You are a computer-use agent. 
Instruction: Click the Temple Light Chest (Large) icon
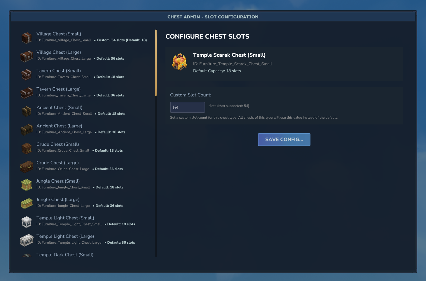pos(27,240)
